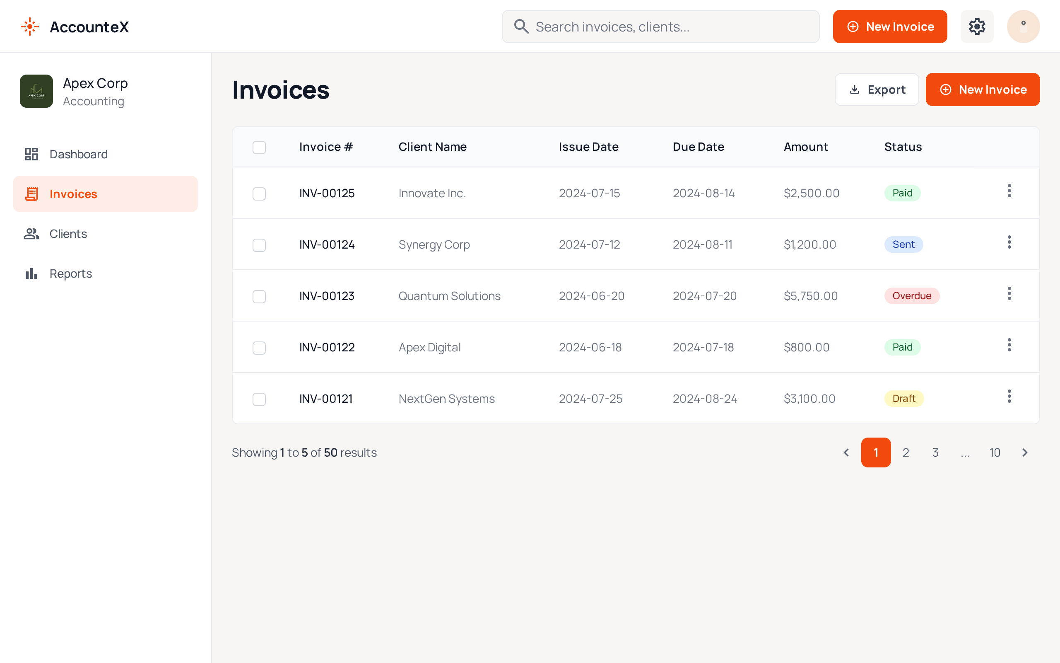
Task: Switch to the Clients section
Action: coord(68,234)
